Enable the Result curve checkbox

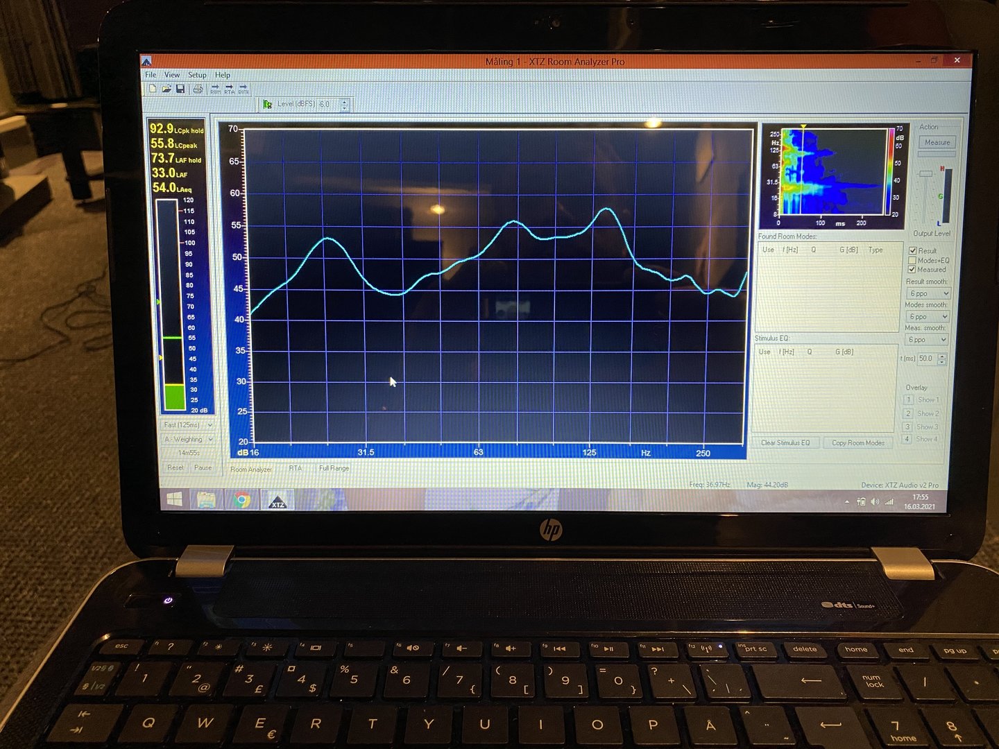(912, 250)
